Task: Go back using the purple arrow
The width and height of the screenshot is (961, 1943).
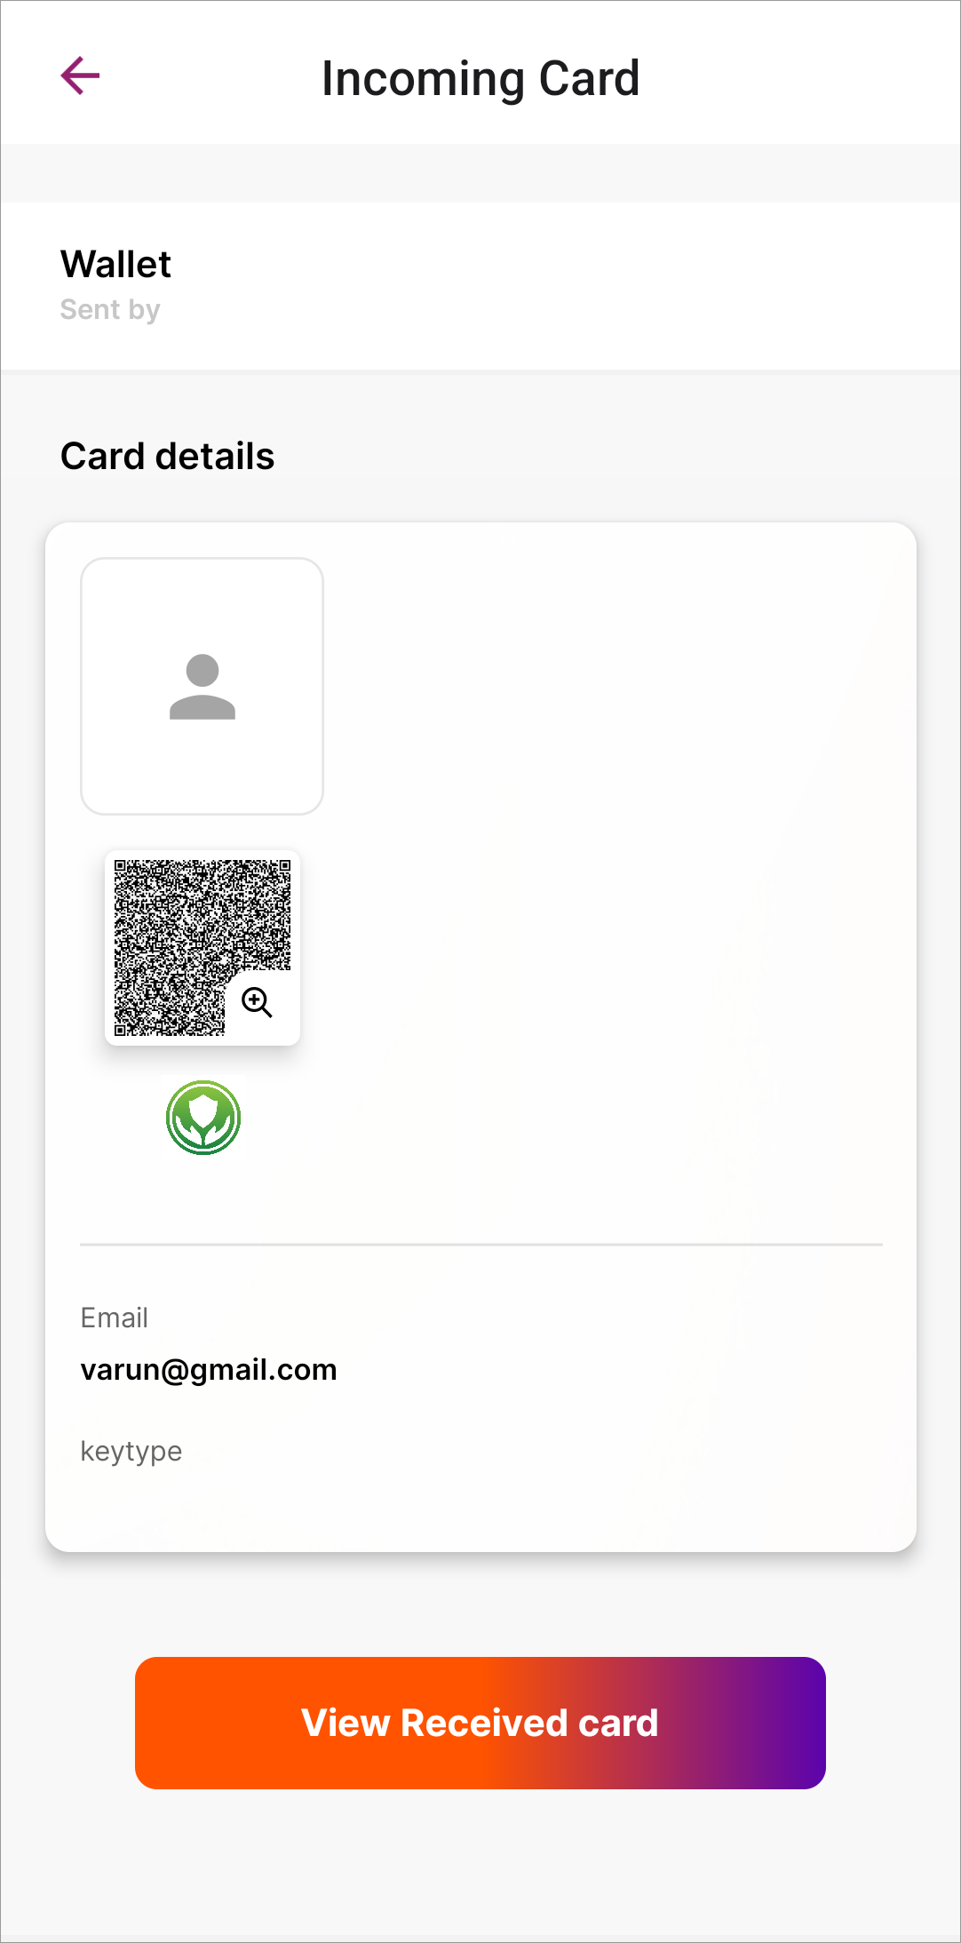Action: pos(80,76)
